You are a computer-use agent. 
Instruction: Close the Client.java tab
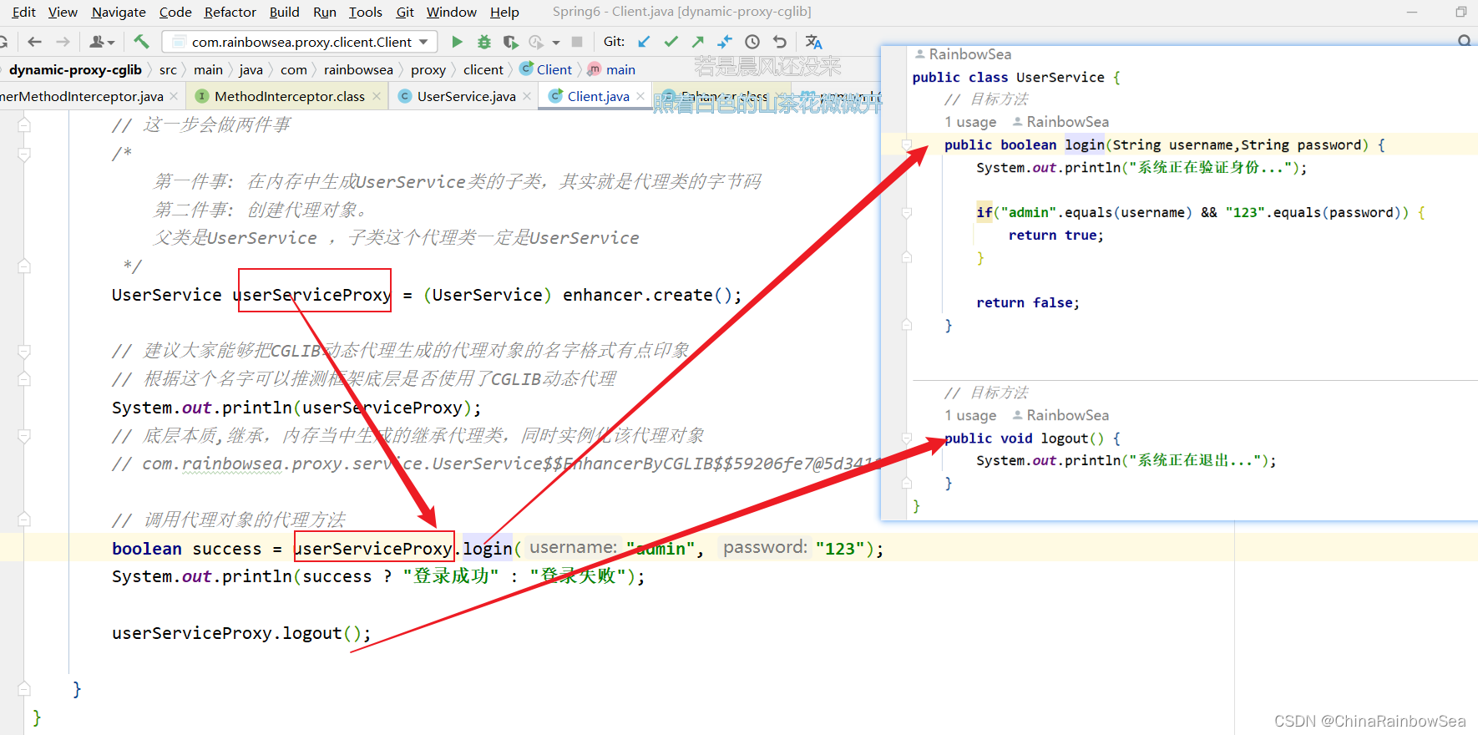point(640,96)
